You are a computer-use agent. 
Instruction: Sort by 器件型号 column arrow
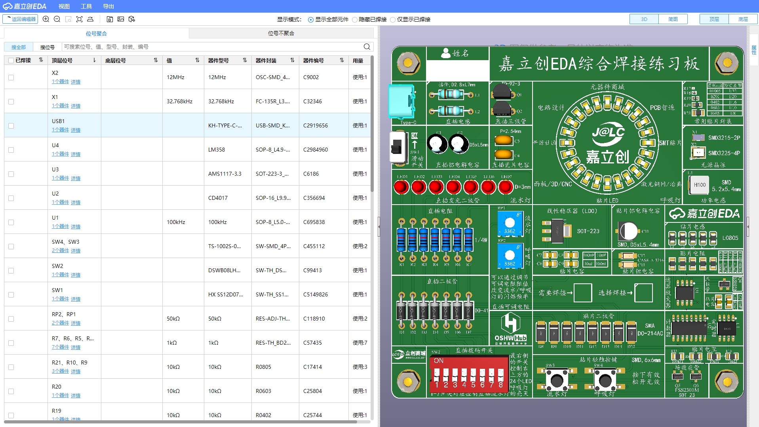tap(245, 60)
